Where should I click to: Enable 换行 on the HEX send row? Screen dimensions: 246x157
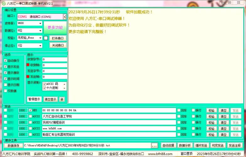pos(193,110)
